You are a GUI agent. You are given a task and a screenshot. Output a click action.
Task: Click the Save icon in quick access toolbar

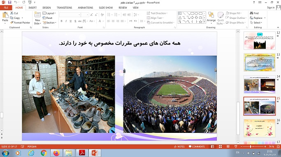(x=10, y=2)
